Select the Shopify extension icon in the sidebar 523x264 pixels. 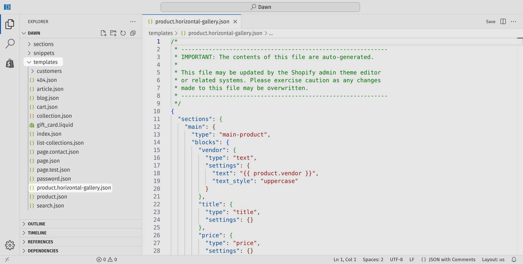coord(10,63)
